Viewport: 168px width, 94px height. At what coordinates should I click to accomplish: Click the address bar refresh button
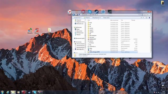coord(141,15)
